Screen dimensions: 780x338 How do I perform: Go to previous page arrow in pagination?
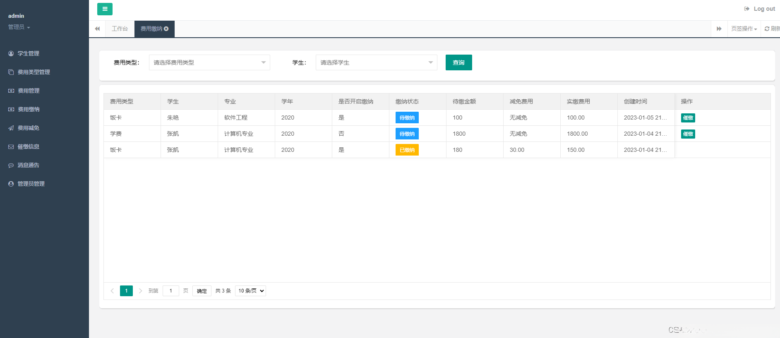click(112, 291)
